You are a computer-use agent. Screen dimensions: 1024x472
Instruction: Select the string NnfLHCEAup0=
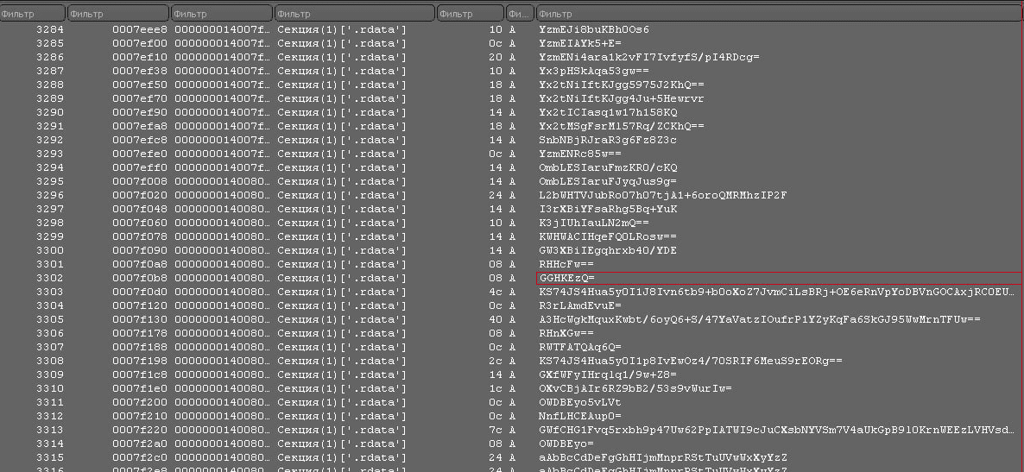pyautogui.click(x=580, y=417)
